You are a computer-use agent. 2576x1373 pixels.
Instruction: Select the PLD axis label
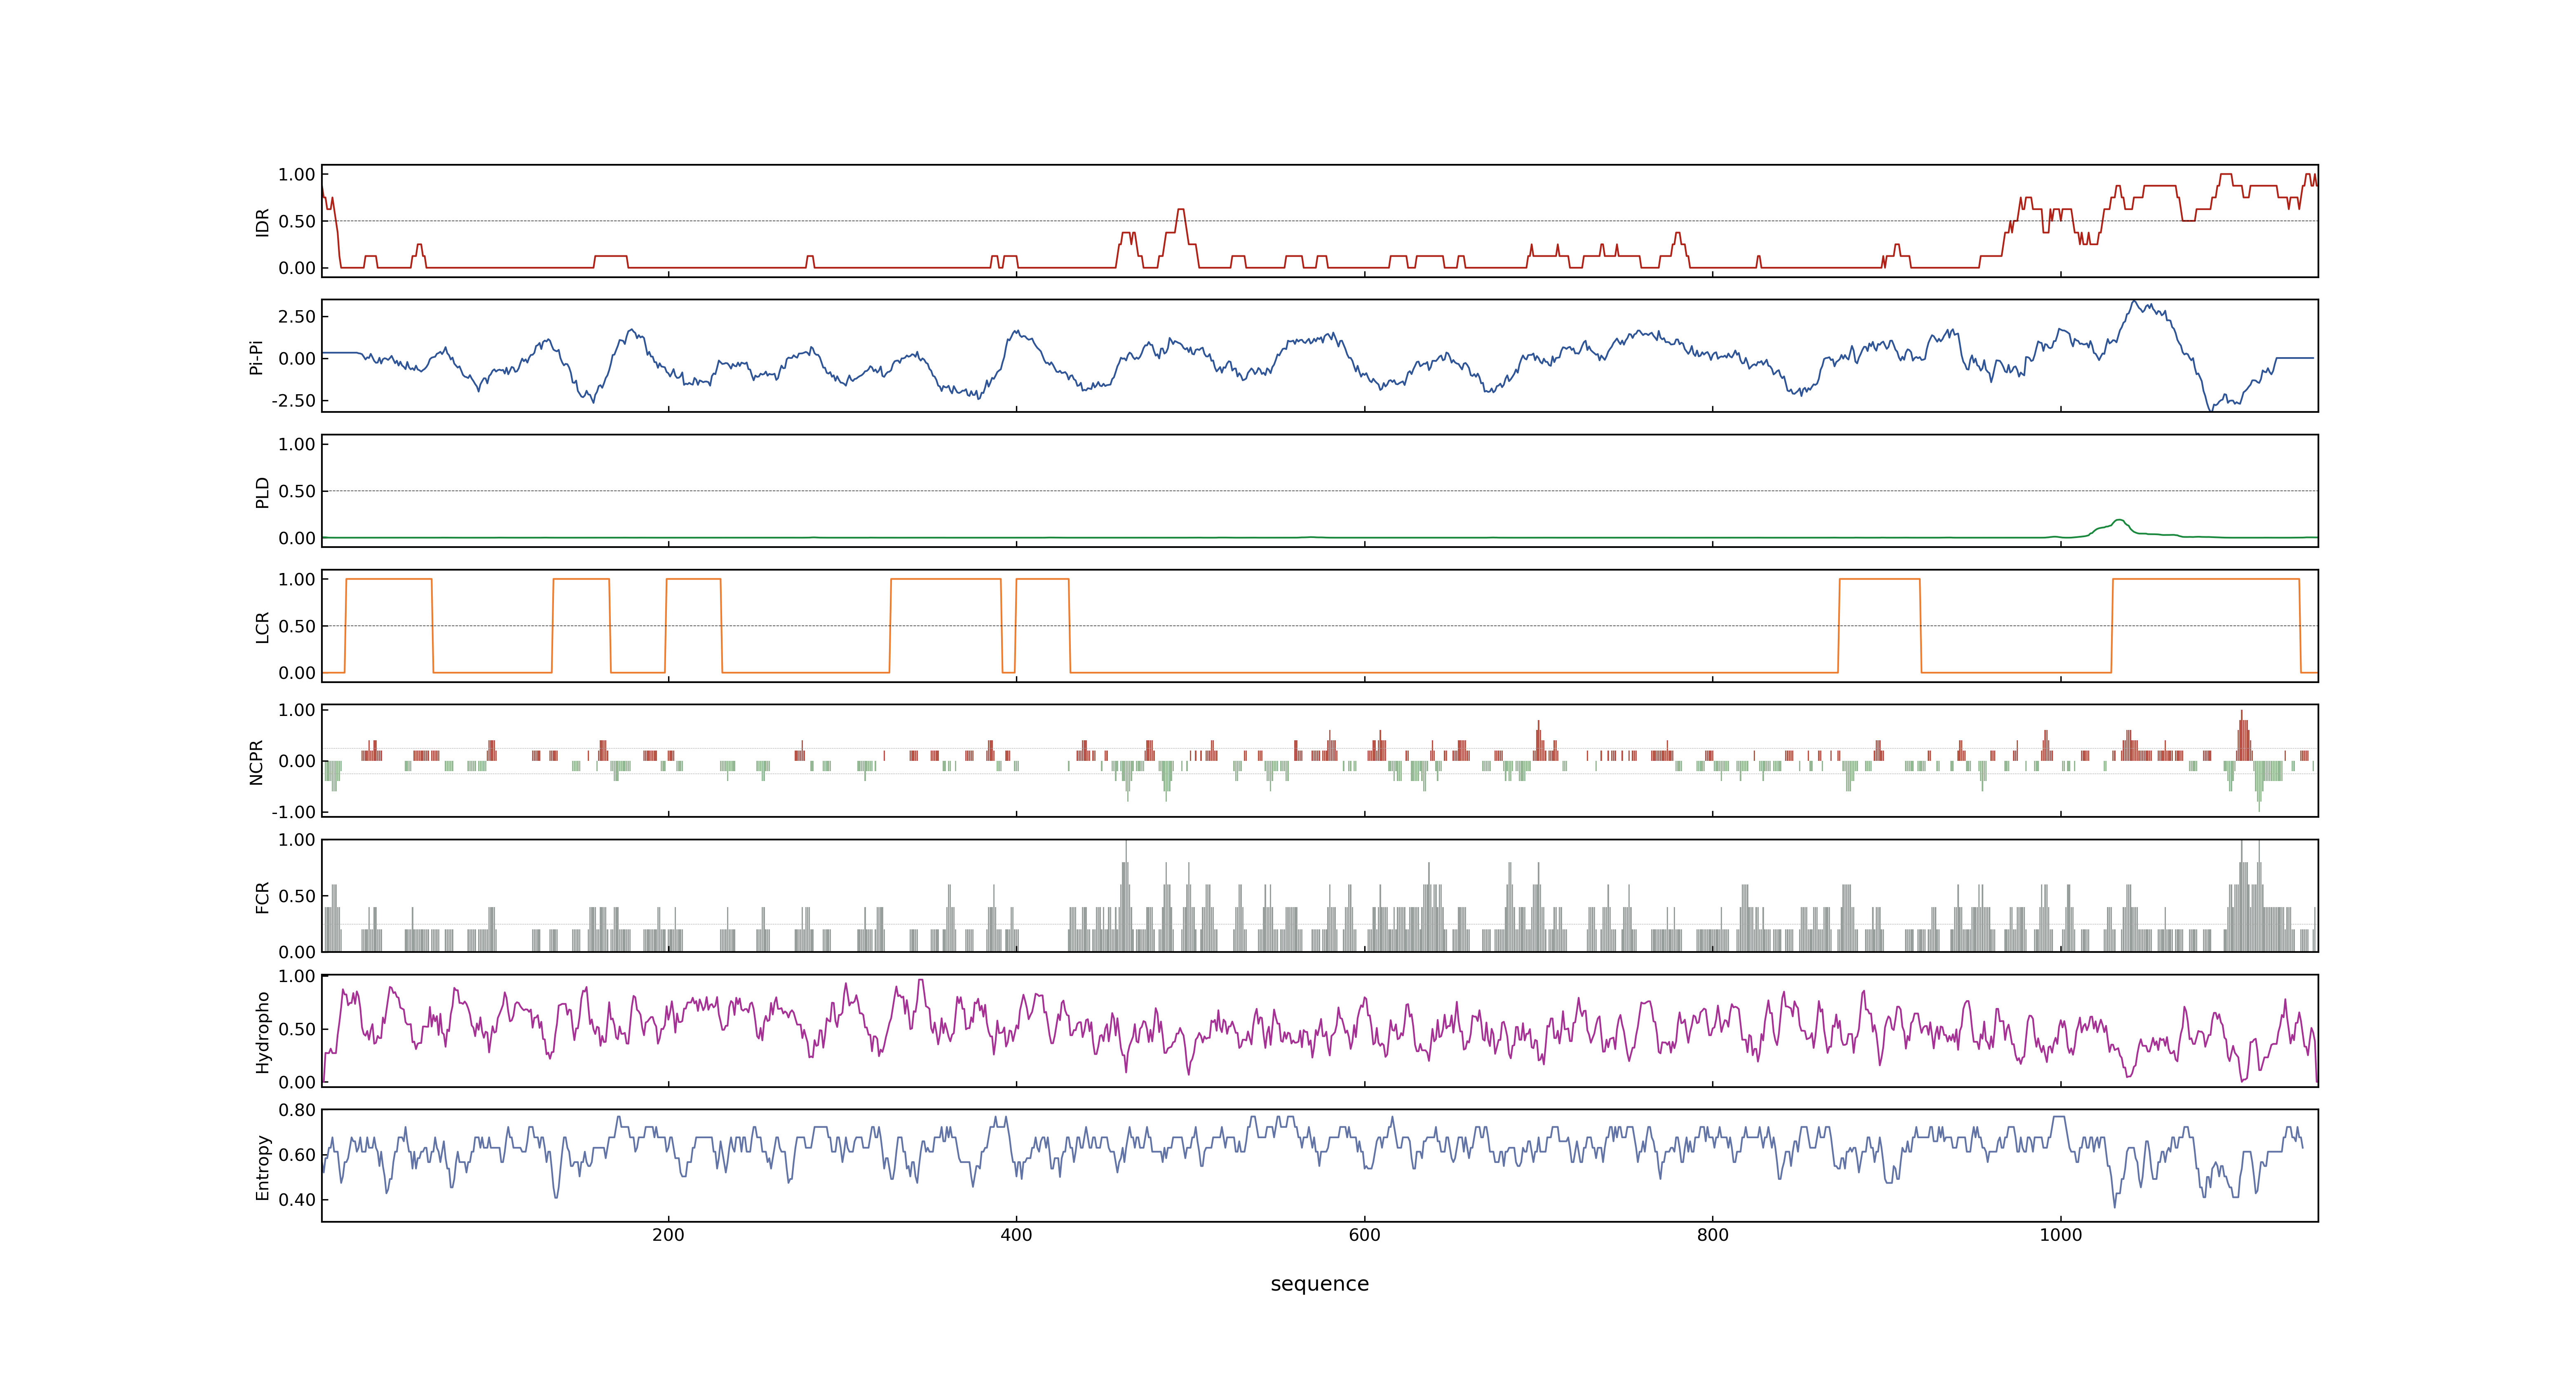(262, 491)
